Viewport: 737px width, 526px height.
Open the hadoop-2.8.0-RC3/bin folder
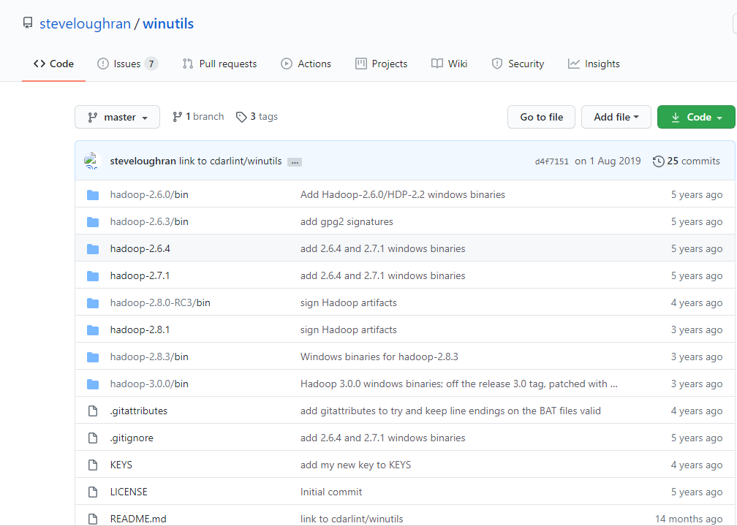[160, 302]
